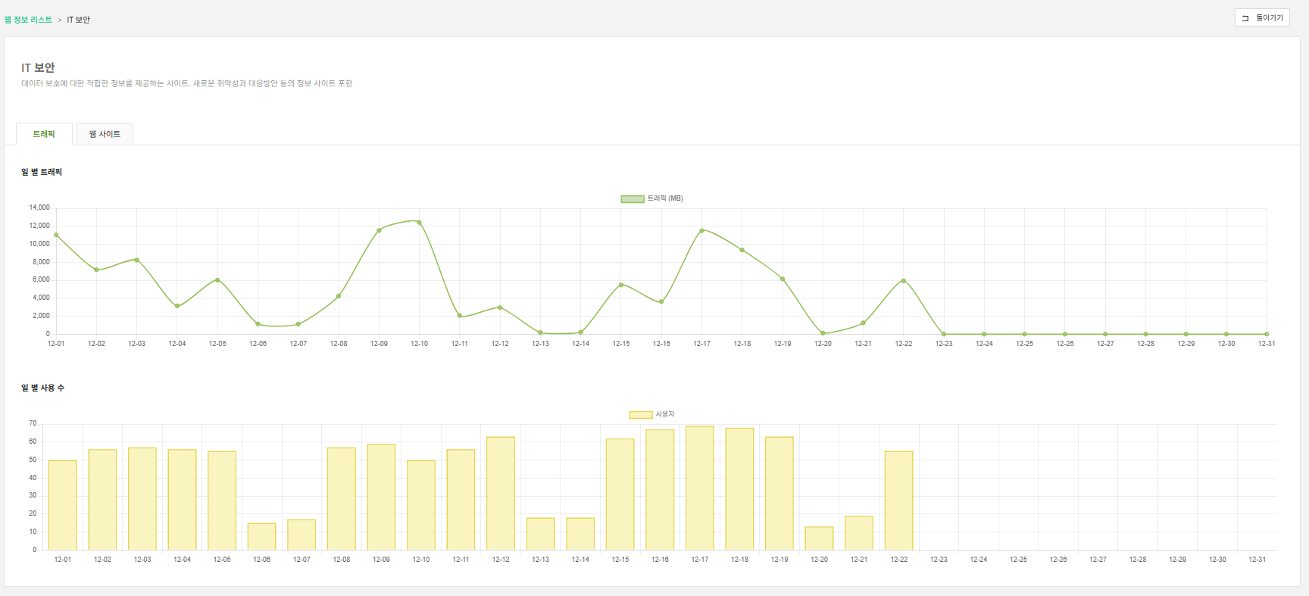
Task: Toggle the green 트래픽 (MB) legend swatch
Action: click(x=632, y=199)
